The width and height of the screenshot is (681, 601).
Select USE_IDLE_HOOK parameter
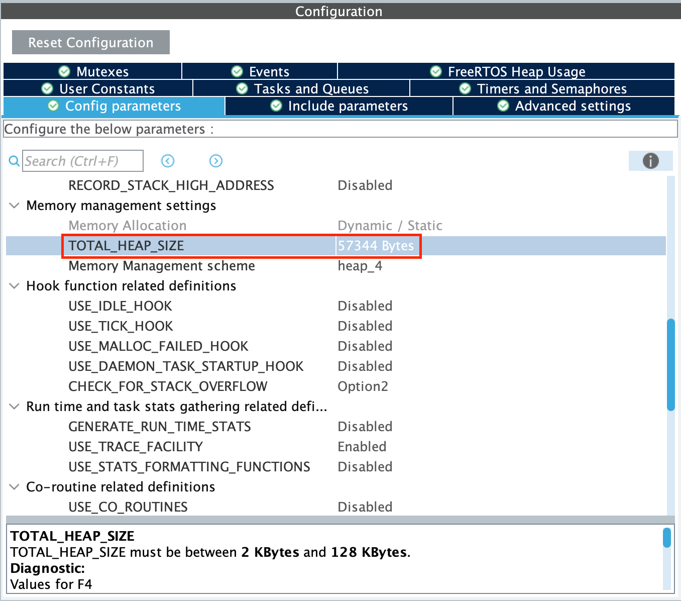pos(121,306)
